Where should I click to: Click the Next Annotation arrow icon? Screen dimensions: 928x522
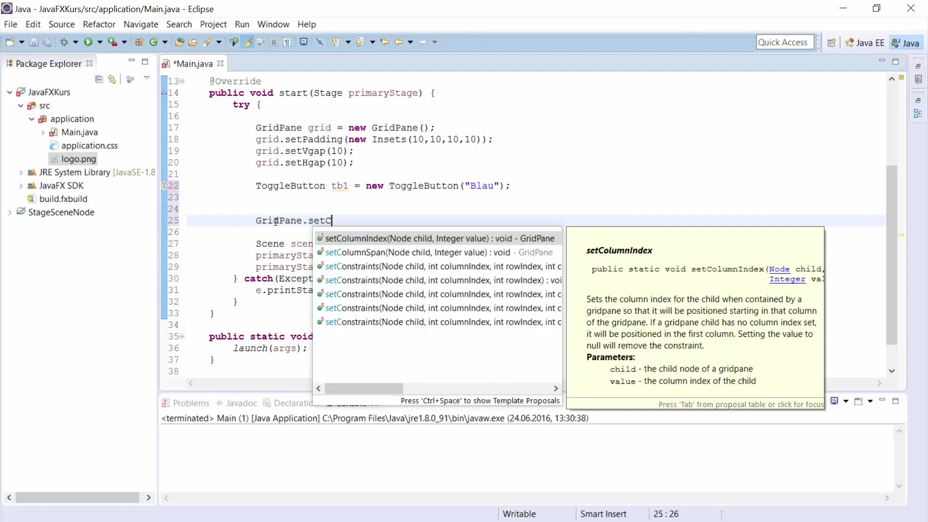335,42
